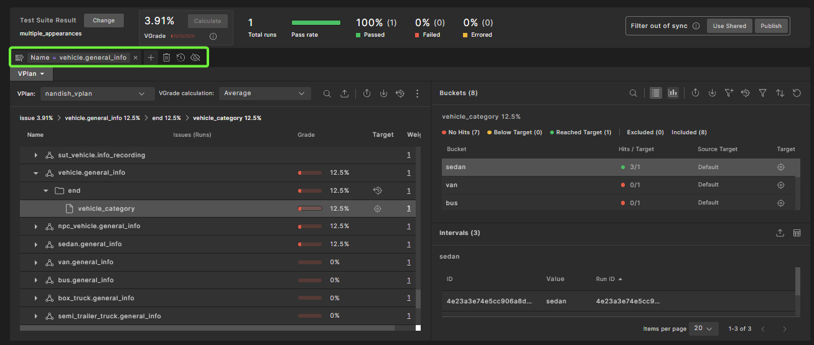The image size is (814, 345).
Task: Delete filters using the trash icon
Action: (167, 58)
